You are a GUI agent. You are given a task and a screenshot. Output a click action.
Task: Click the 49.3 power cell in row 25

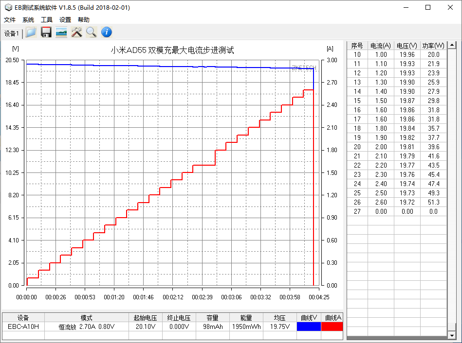433,193
